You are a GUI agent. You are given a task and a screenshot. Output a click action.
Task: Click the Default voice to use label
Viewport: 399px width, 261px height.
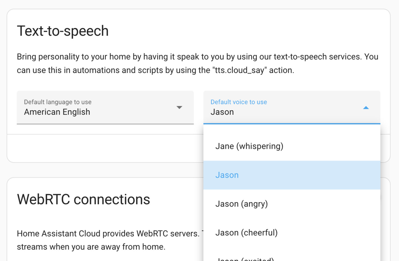point(239,102)
